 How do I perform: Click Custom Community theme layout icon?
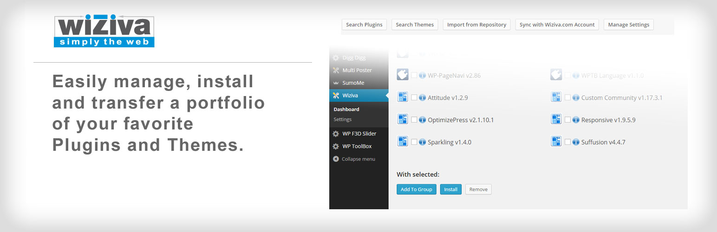click(556, 97)
